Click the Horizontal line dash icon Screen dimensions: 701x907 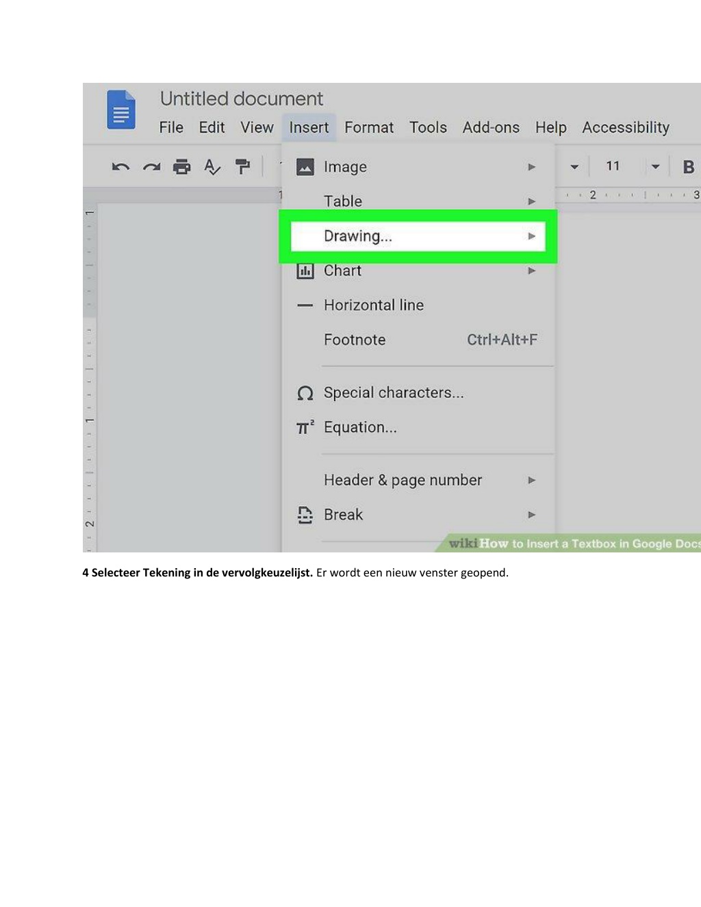pyautogui.click(x=305, y=305)
